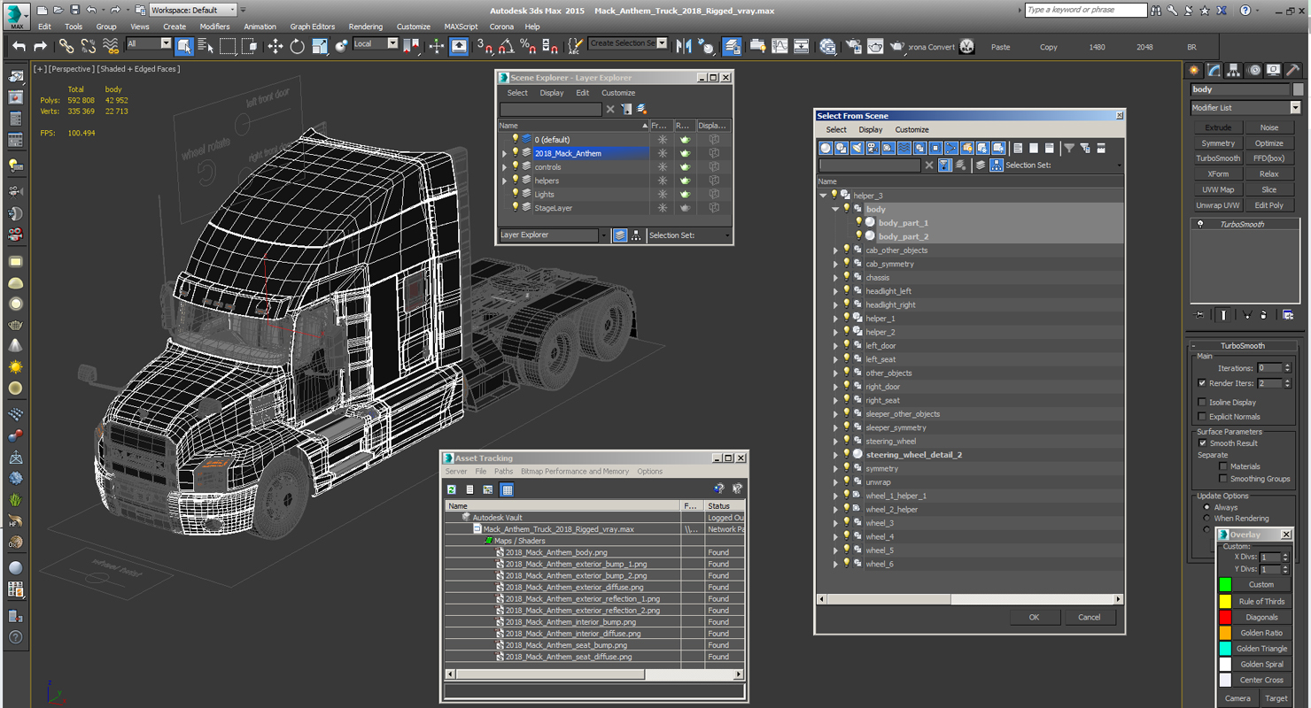Open the Create command panel tab
The image size is (1311, 708).
[x=1194, y=70]
